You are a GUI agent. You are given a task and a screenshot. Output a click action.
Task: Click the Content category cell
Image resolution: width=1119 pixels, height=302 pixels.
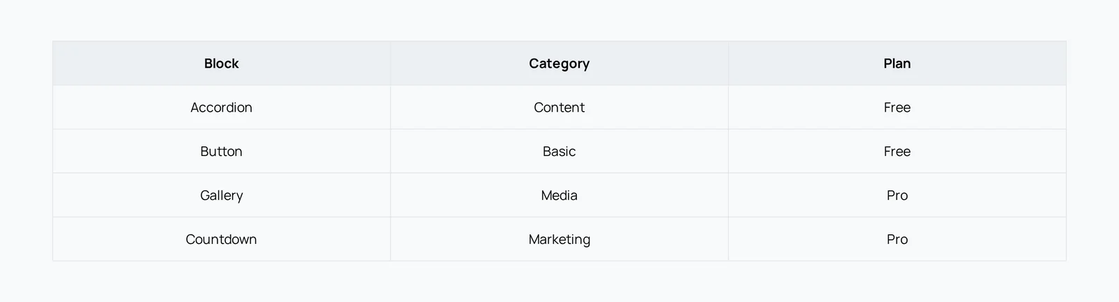click(x=559, y=108)
